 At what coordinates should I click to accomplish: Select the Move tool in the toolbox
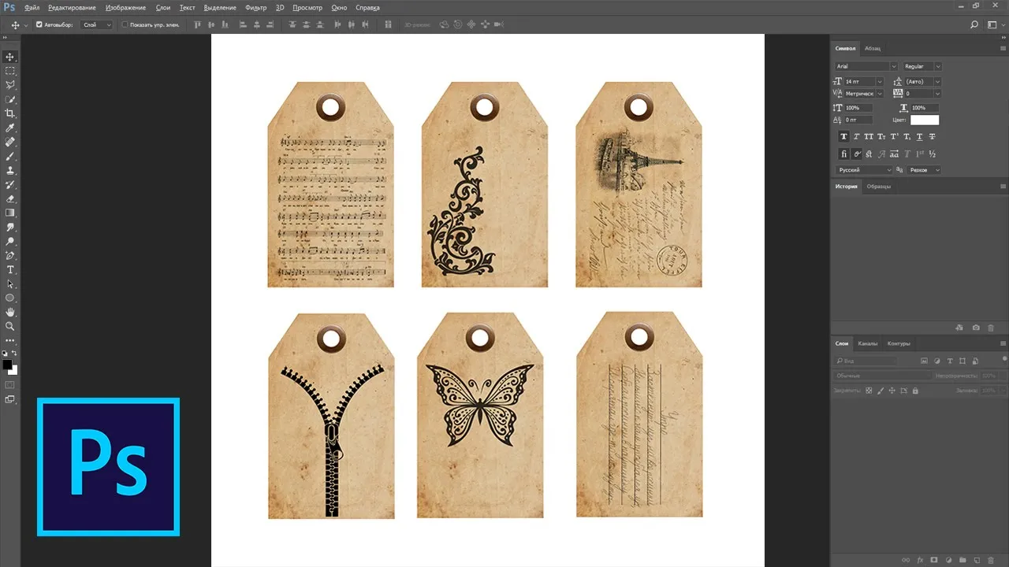[10, 57]
